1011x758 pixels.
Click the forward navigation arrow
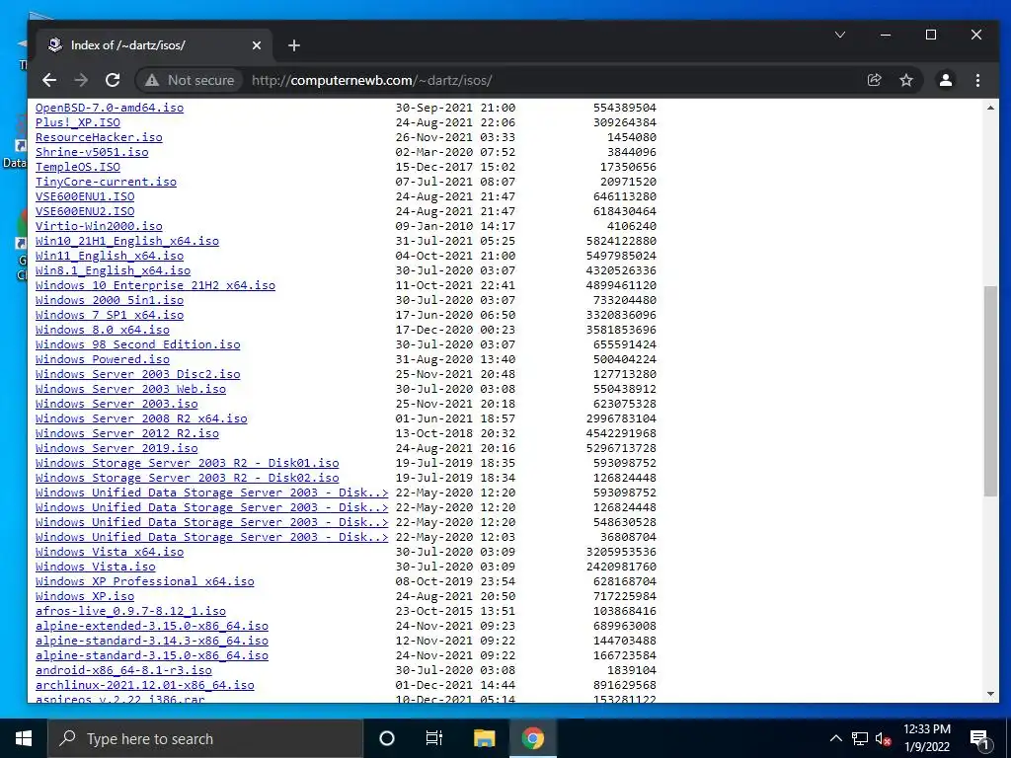[x=81, y=80]
